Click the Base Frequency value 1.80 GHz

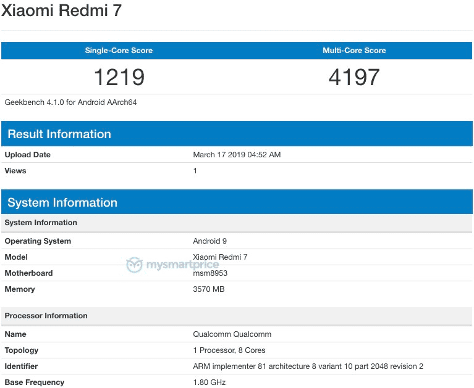click(209, 382)
